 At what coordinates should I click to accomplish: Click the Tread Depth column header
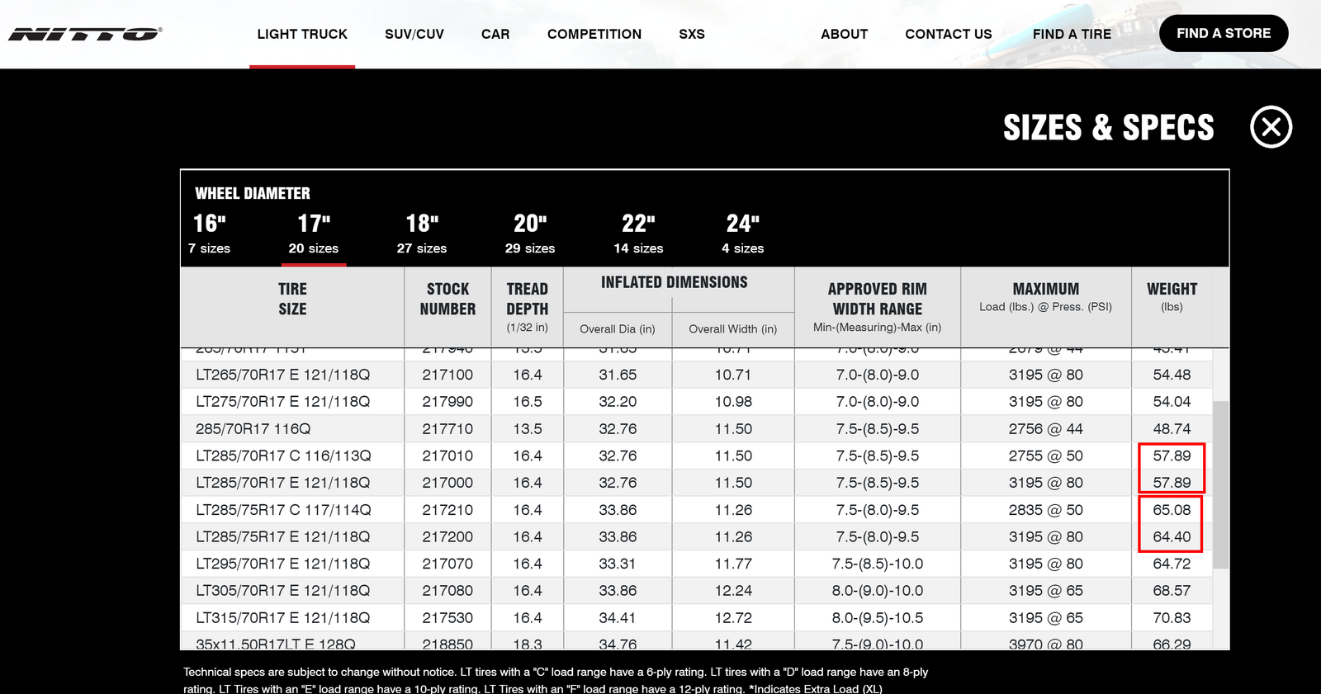[x=528, y=307]
